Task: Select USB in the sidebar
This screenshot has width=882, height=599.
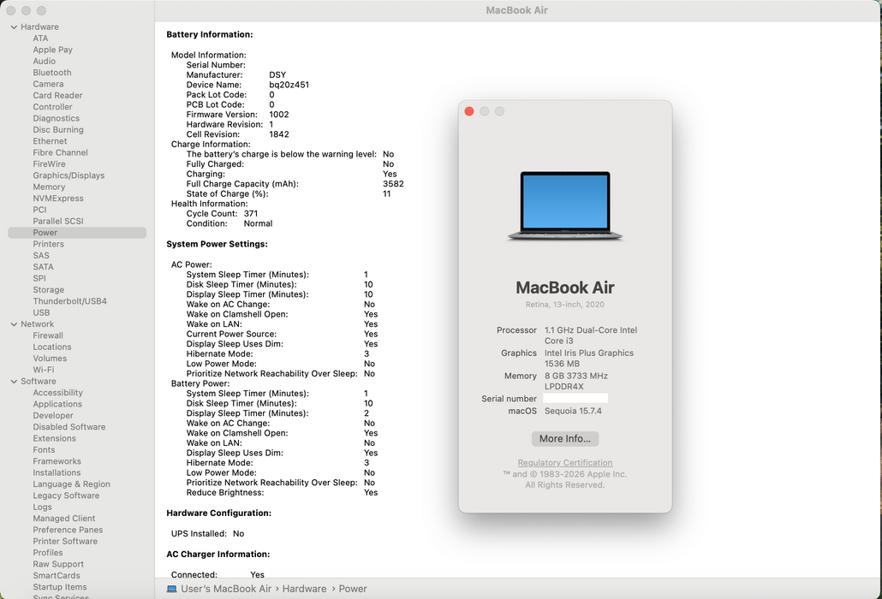Action: tap(41, 312)
